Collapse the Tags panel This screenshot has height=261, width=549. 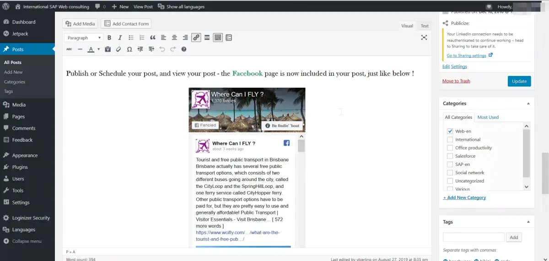[528, 222]
